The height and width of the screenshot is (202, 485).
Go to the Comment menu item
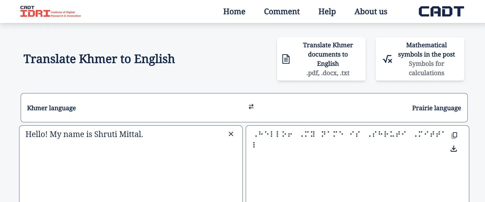click(282, 12)
